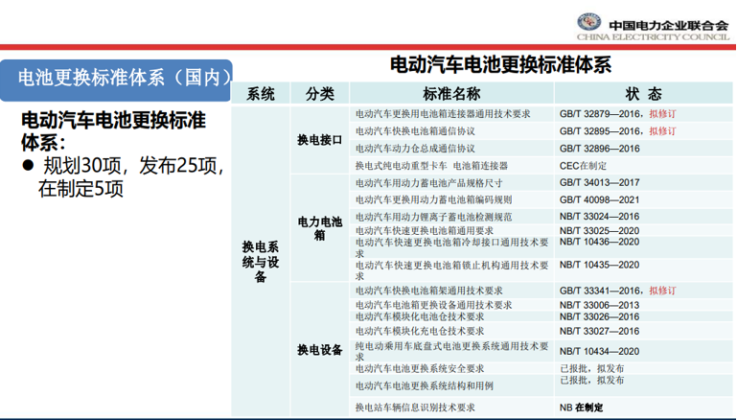
Task: Click the 中国电力企业联合会 organization name
Action: pyautogui.click(x=668, y=25)
